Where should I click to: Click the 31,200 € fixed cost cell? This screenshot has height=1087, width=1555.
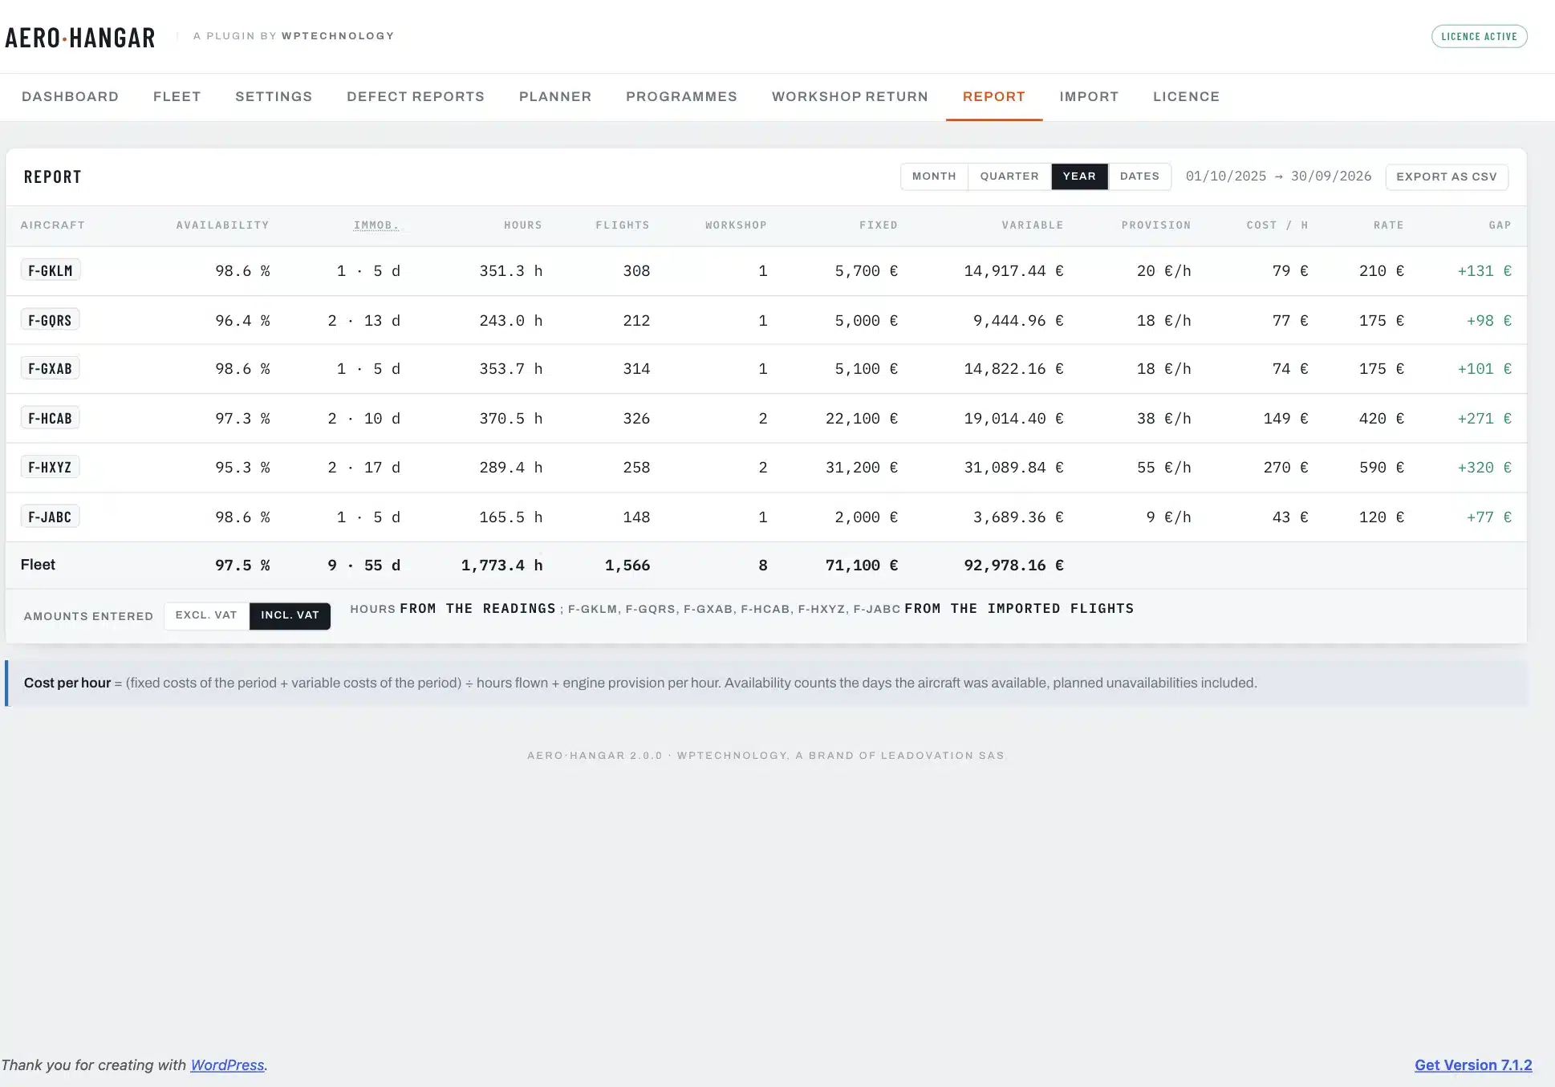(861, 468)
